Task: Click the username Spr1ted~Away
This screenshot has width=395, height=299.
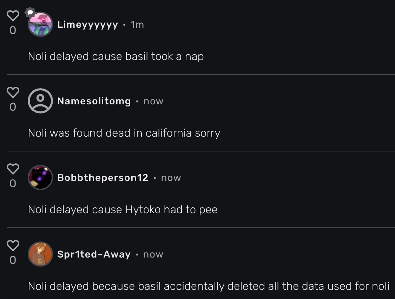Action: click(93, 254)
